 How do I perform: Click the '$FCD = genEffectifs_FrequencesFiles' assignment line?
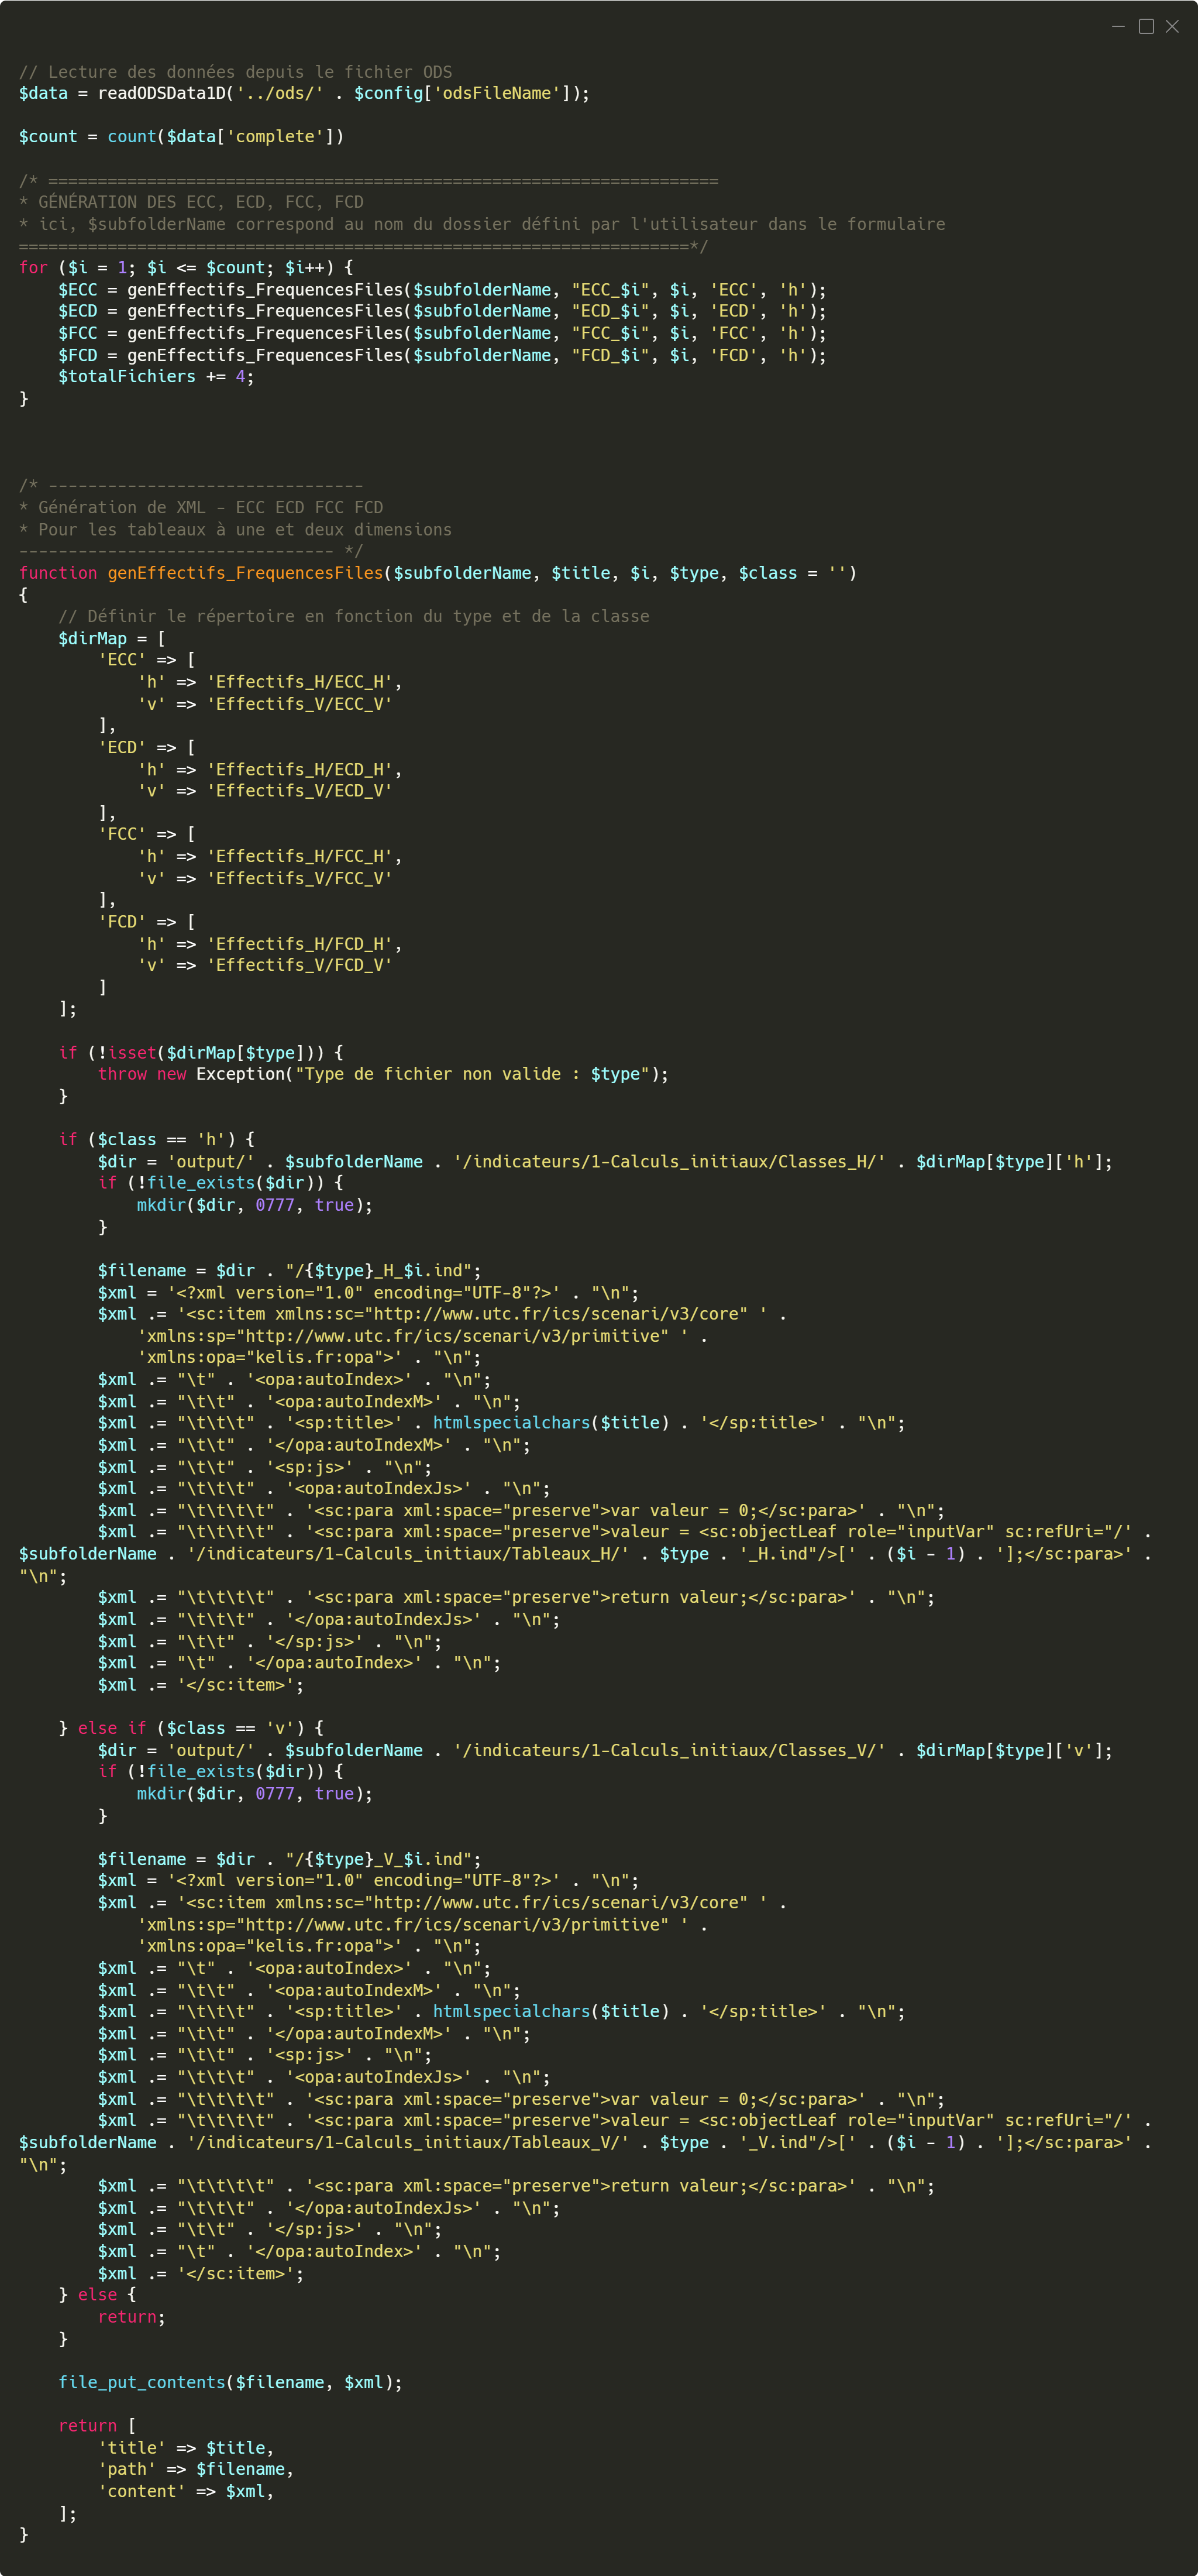(x=442, y=355)
